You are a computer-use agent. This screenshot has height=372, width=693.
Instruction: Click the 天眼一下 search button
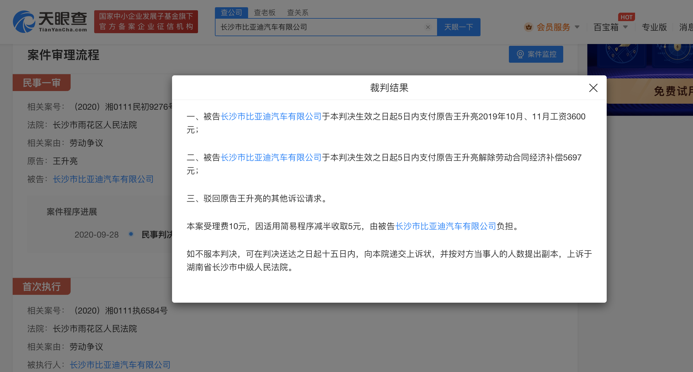(458, 27)
